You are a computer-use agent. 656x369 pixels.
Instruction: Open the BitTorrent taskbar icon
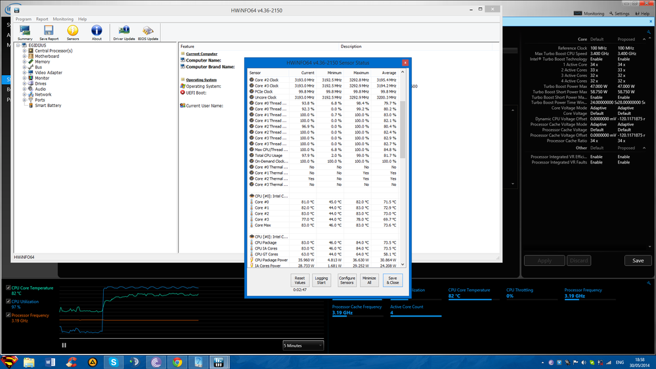tap(156, 362)
